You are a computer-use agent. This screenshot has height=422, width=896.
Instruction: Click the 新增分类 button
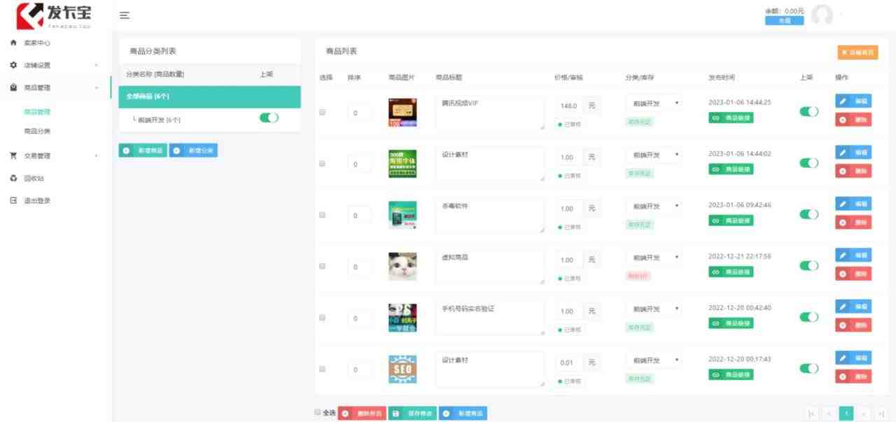(x=193, y=150)
